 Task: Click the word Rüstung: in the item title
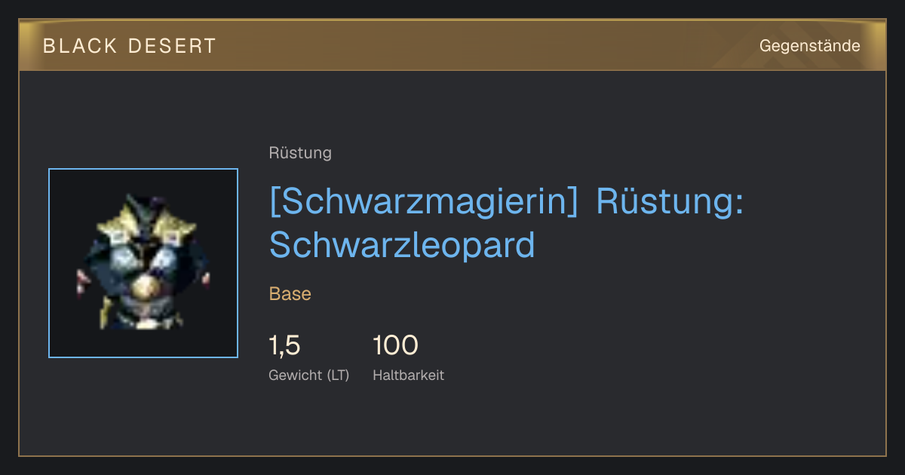pyautogui.click(x=670, y=202)
